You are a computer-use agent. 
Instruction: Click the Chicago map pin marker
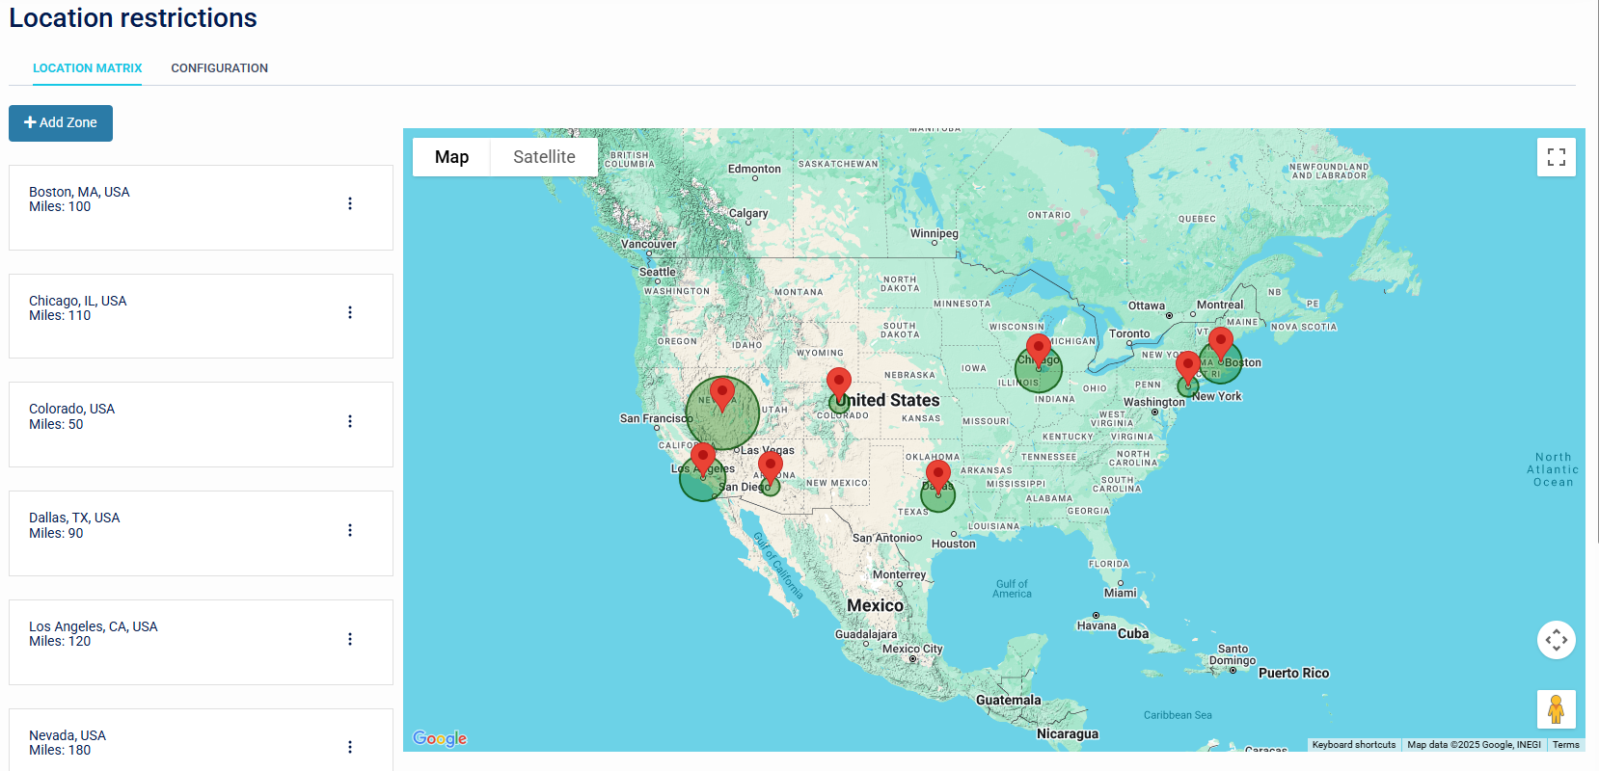coord(1039,348)
